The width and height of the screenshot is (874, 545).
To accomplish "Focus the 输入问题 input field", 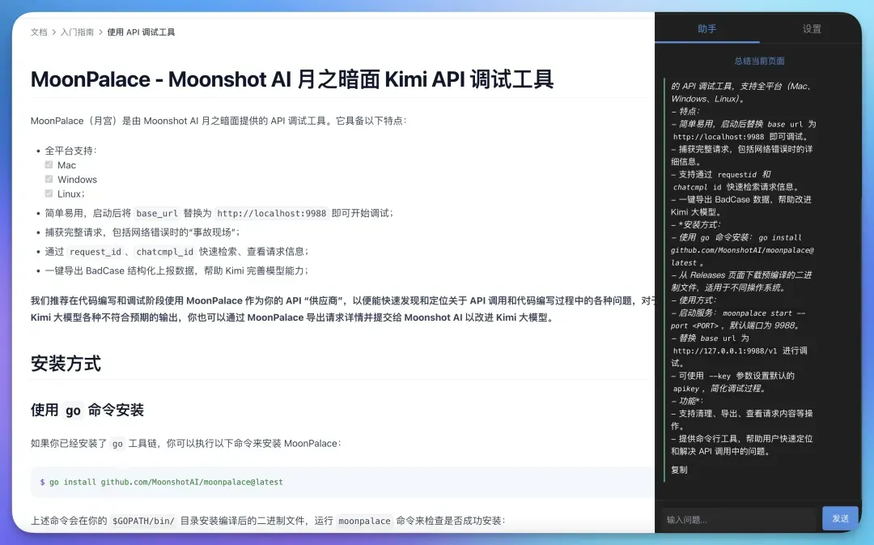I will 738,519.
